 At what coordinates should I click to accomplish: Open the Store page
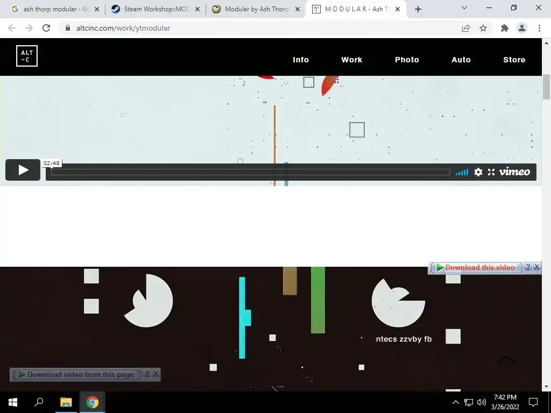point(514,60)
